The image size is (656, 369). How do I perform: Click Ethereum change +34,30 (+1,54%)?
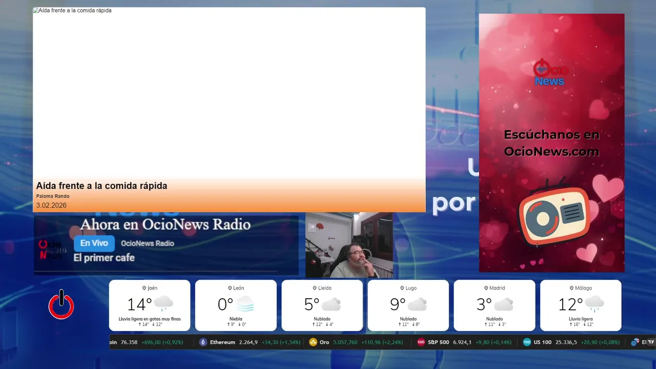(280, 342)
